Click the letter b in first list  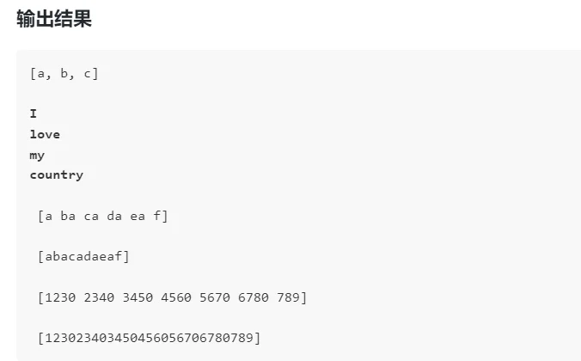point(64,74)
